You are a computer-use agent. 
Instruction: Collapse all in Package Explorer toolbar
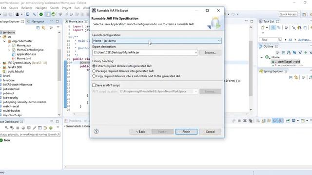coord(38,28)
